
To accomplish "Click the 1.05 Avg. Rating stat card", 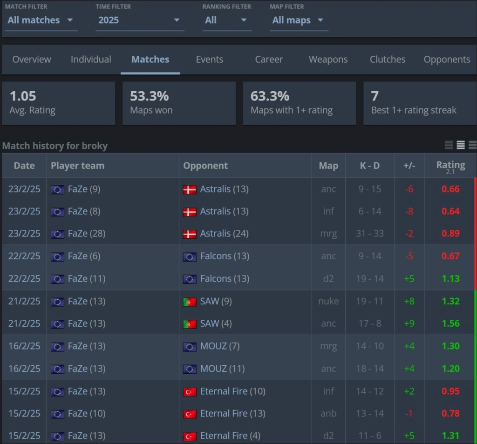I will pos(58,103).
